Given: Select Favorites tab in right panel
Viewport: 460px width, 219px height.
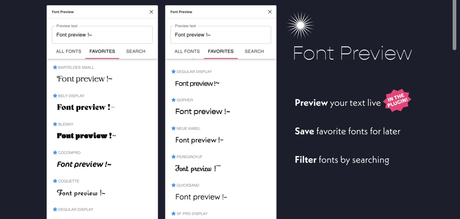Looking at the screenshot, I should click(x=221, y=51).
